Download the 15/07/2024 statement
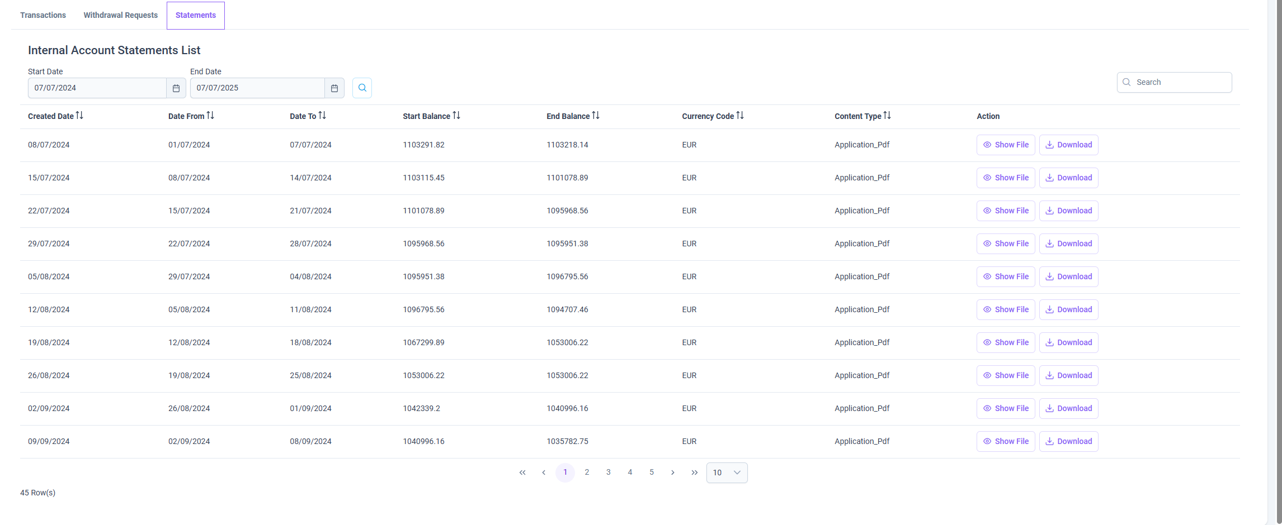Screen dimensions: 1282x525 pyautogui.click(x=1068, y=178)
